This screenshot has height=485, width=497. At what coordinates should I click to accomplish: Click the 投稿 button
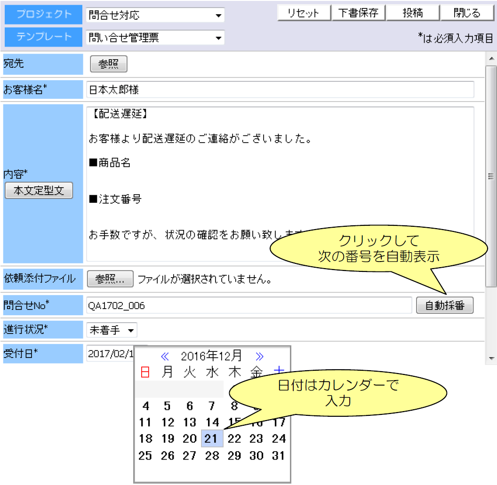(x=413, y=13)
